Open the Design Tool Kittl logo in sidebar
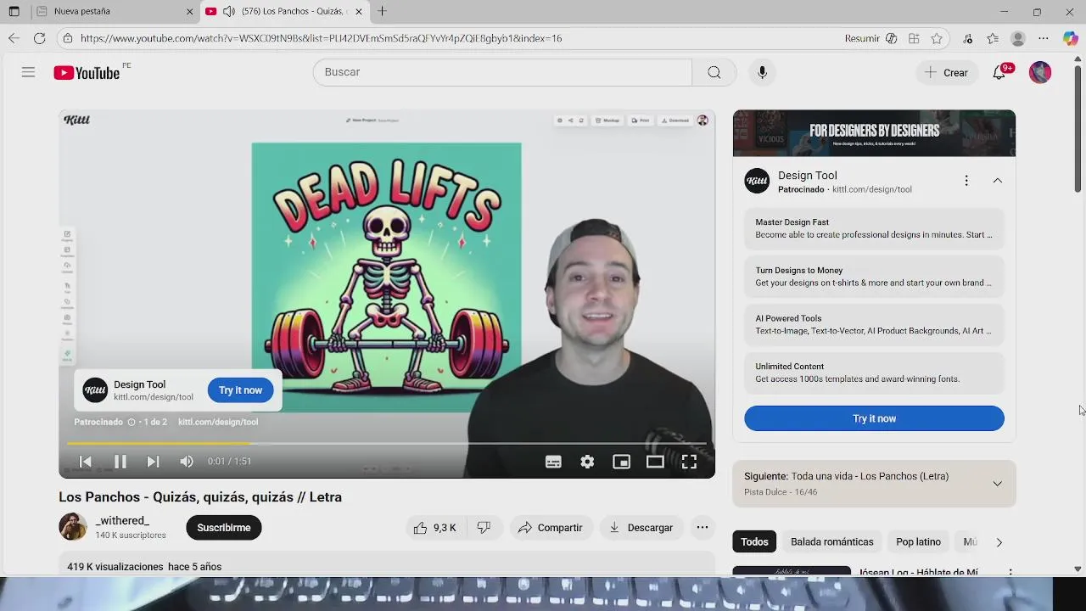1086x611 pixels. 757,181
